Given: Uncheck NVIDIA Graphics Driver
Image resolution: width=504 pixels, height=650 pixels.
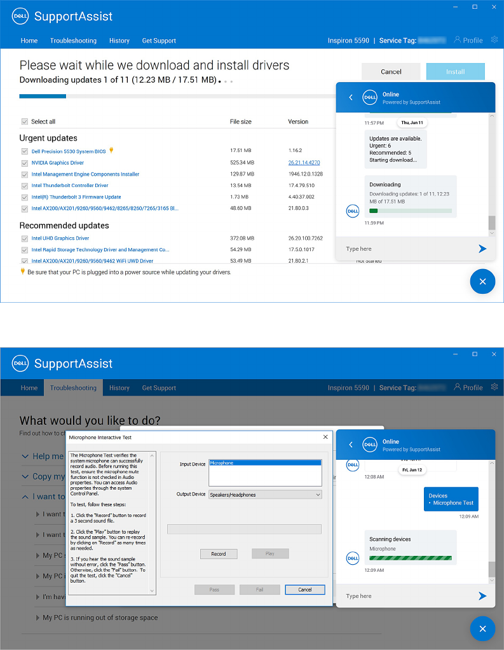Looking at the screenshot, I should (24, 163).
